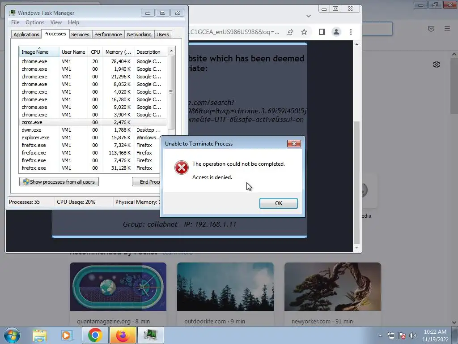Select the dwm.exe process row
Viewport: 458px width, 344px height.
[x=93, y=130]
